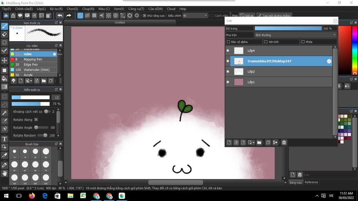Duplicate layer icon in Lớp panel

pyautogui.click(x=268, y=142)
